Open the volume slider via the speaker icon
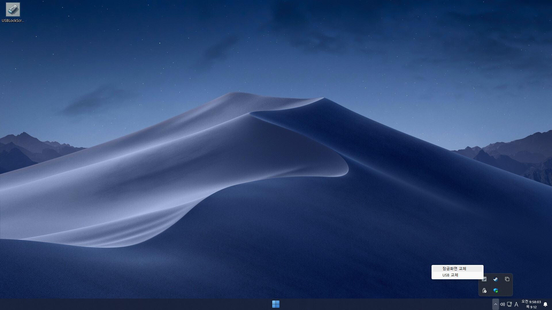This screenshot has width=552, height=310. pos(503,304)
